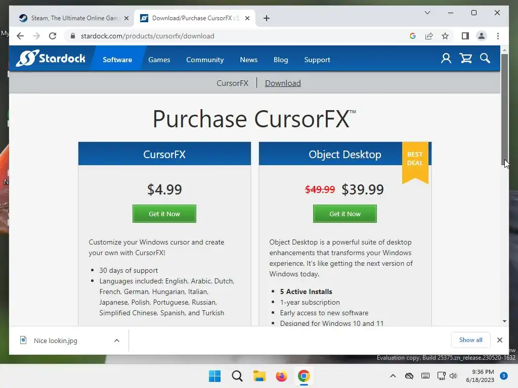Open notification badge in tray
The image size is (518, 388).
[504, 376]
